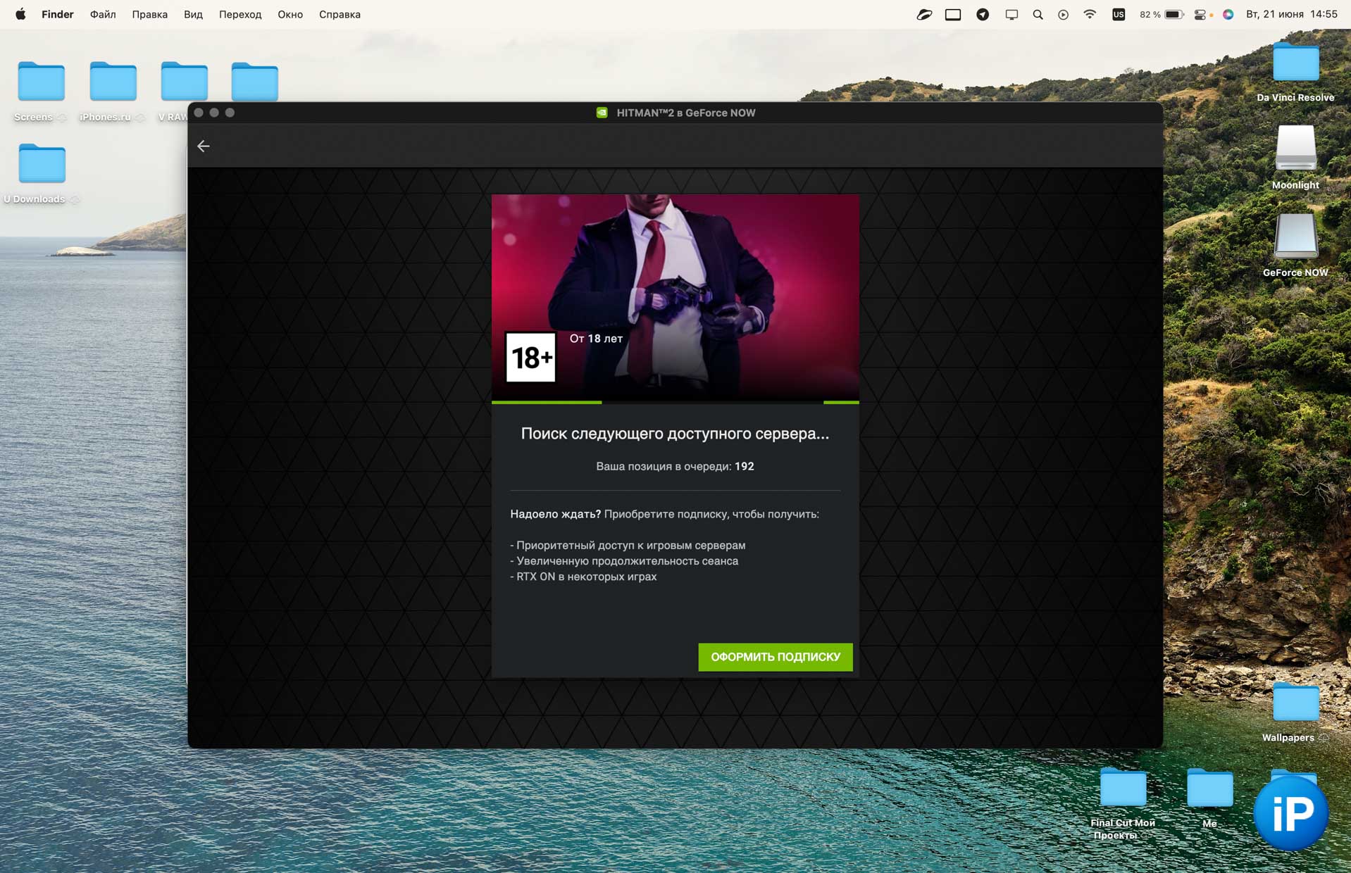
Task: Click the NVIDIA logo in window title
Action: [602, 113]
